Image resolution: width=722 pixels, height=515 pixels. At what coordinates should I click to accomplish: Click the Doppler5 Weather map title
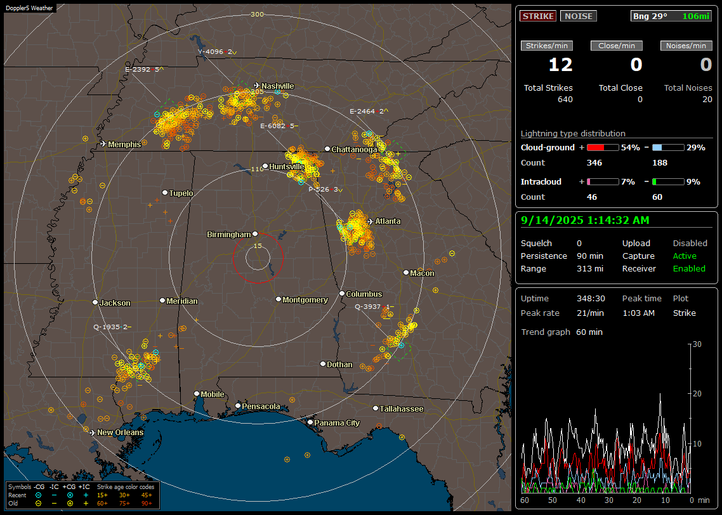pyautogui.click(x=29, y=8)
